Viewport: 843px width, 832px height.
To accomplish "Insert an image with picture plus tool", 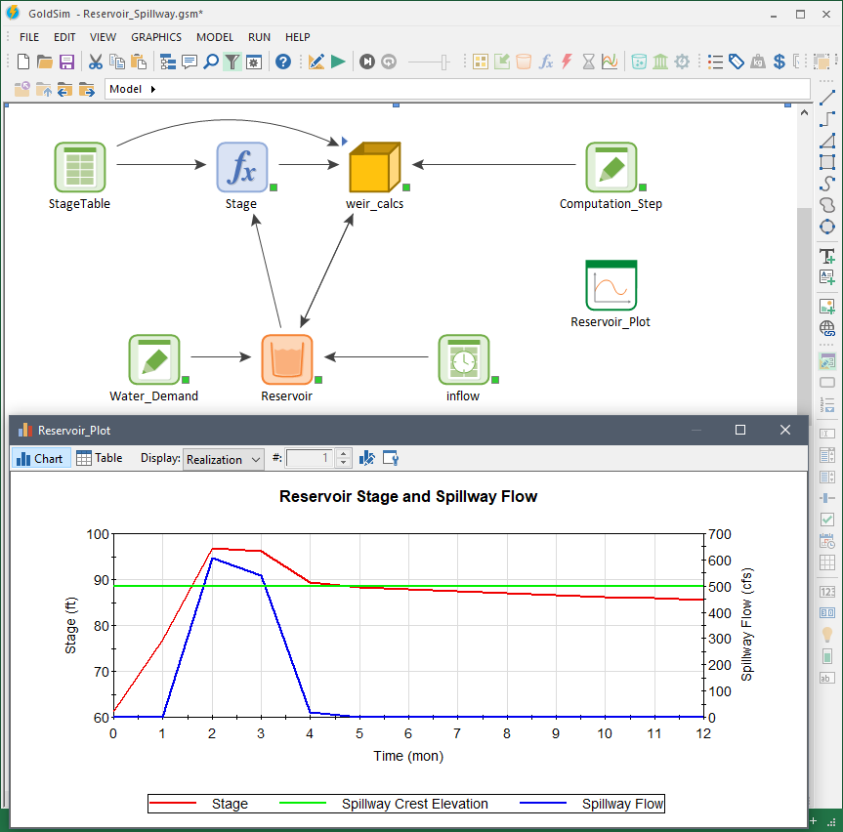I will [x=827, y=307].
